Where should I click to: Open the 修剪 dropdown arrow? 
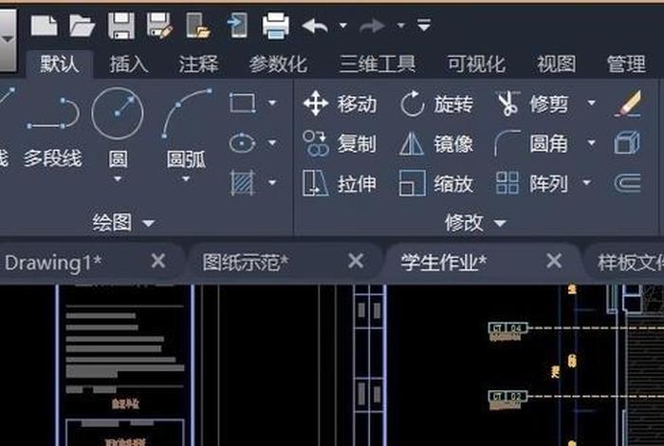click(x=591, y=102)
